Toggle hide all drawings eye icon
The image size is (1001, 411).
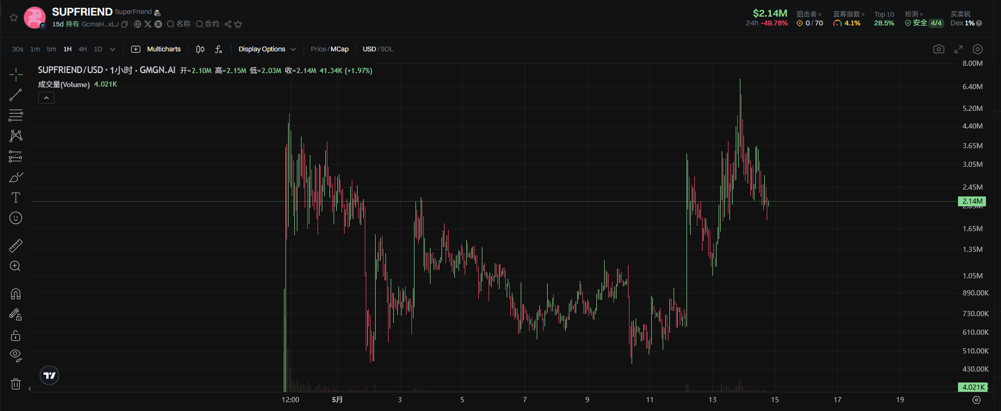click(x=16, y=356)
